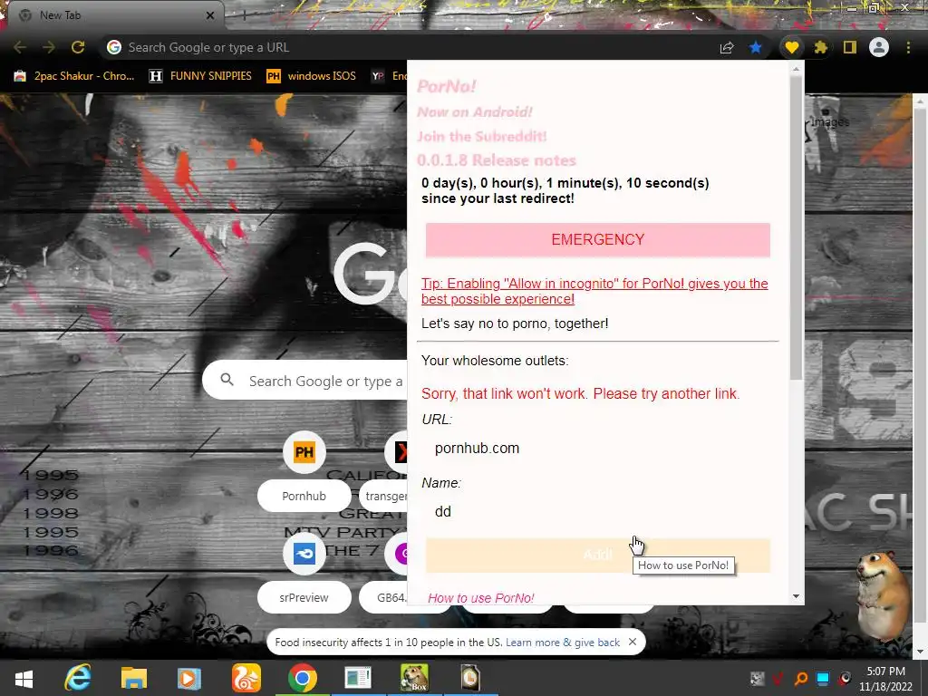Image resolution: width=928 pixels, height=696 pixels.
Task: Close the New Tab tab
Action: click(x=210, y=15)
